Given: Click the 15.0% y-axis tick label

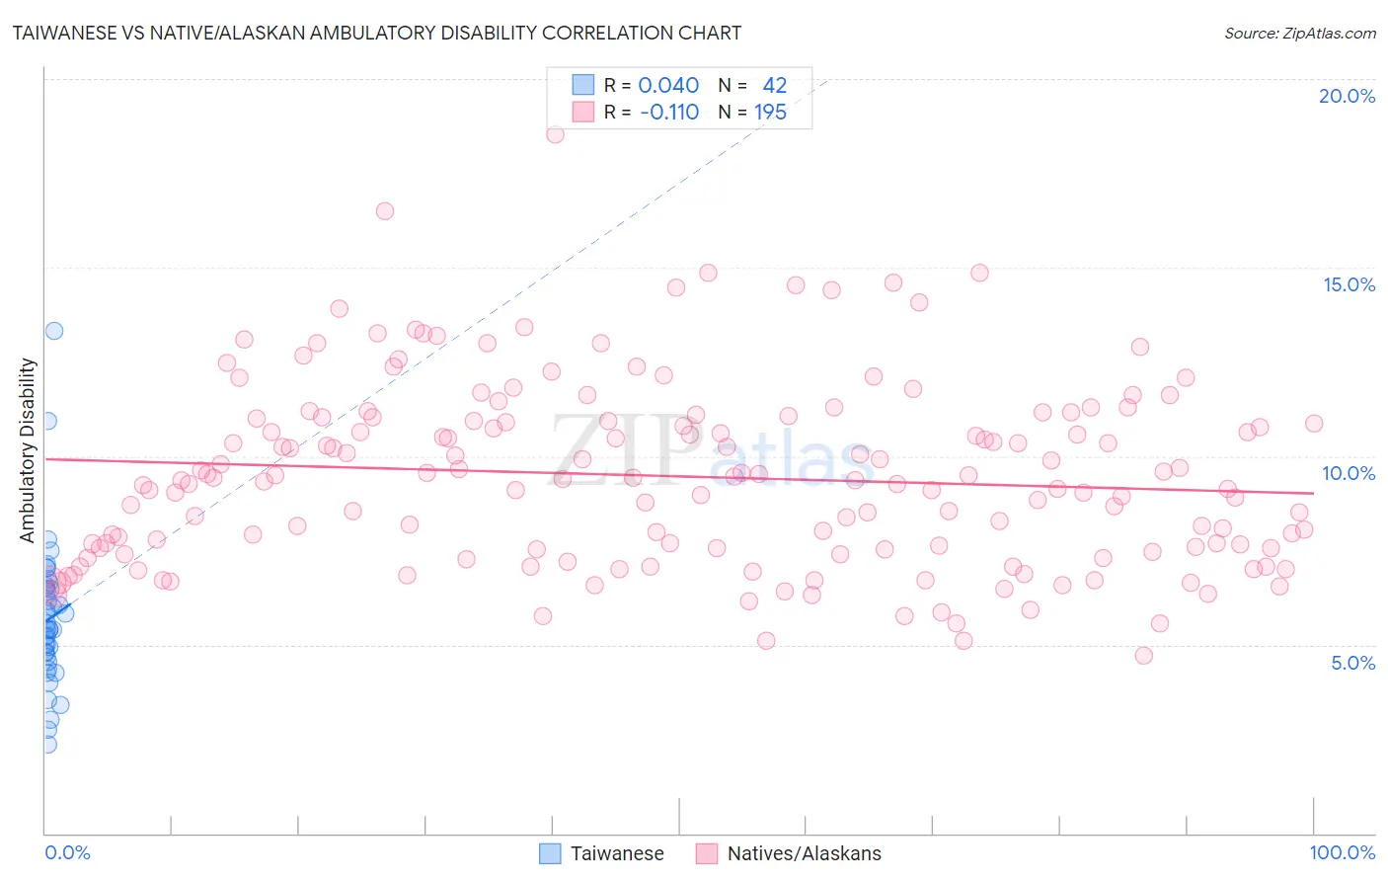Looking at the screenshot, I should 1349,284.
